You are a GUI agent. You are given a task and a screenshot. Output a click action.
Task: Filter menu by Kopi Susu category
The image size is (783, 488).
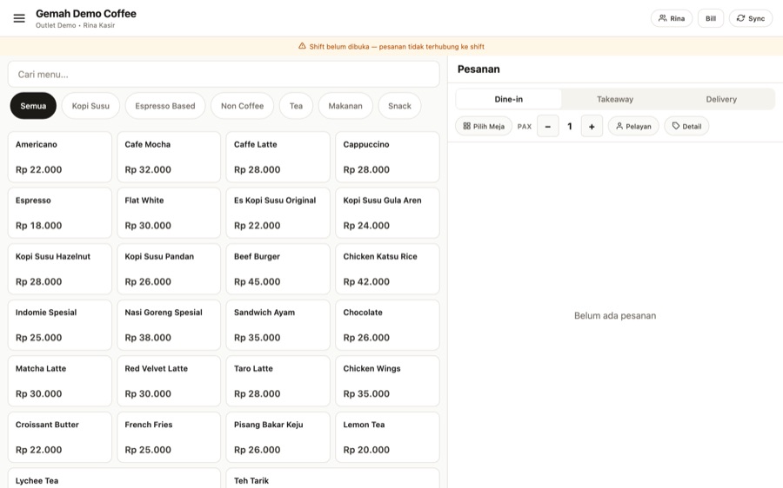click(90, 106)
